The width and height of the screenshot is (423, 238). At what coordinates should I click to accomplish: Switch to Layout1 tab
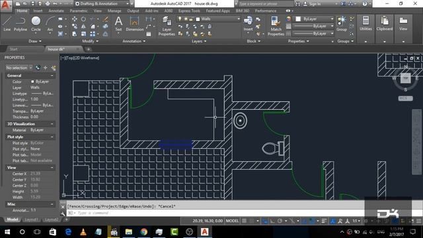31,219
